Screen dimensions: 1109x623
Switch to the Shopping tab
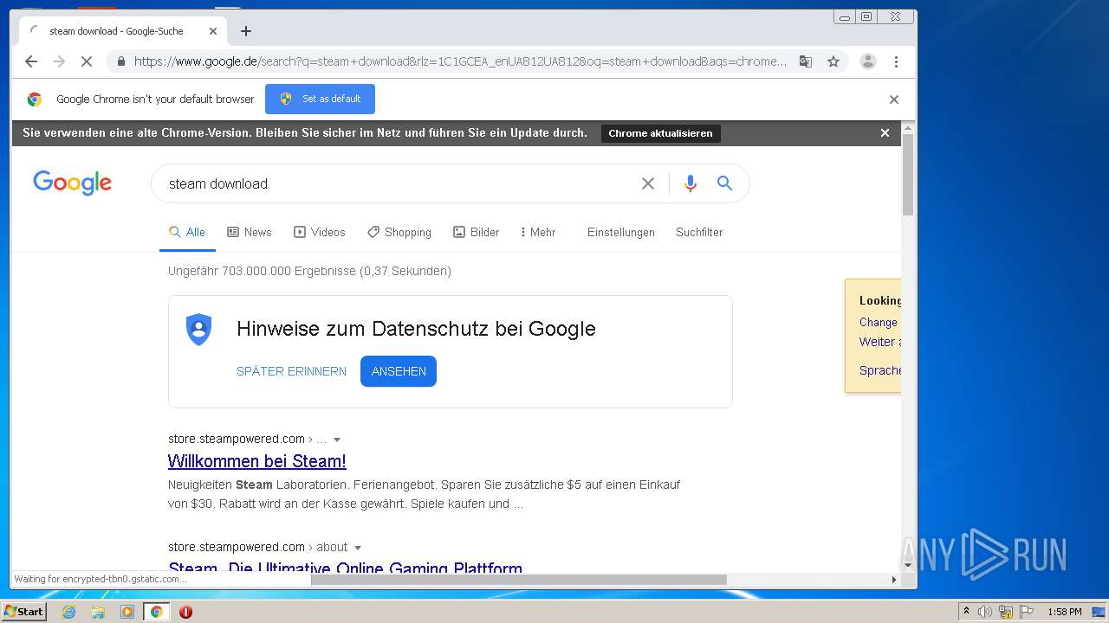[x=399, y=232]
